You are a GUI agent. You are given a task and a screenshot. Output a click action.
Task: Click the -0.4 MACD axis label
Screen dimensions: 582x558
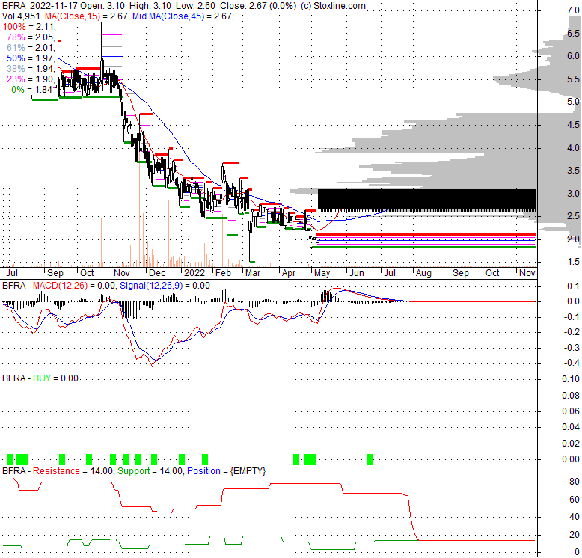click(572, 363)
